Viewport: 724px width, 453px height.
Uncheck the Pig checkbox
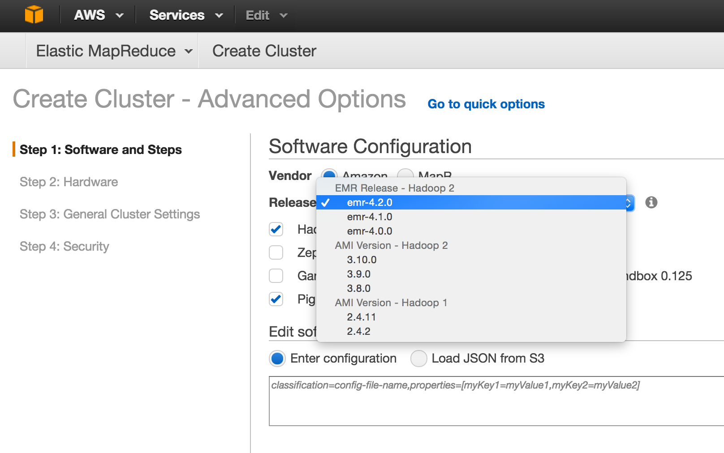276,299
